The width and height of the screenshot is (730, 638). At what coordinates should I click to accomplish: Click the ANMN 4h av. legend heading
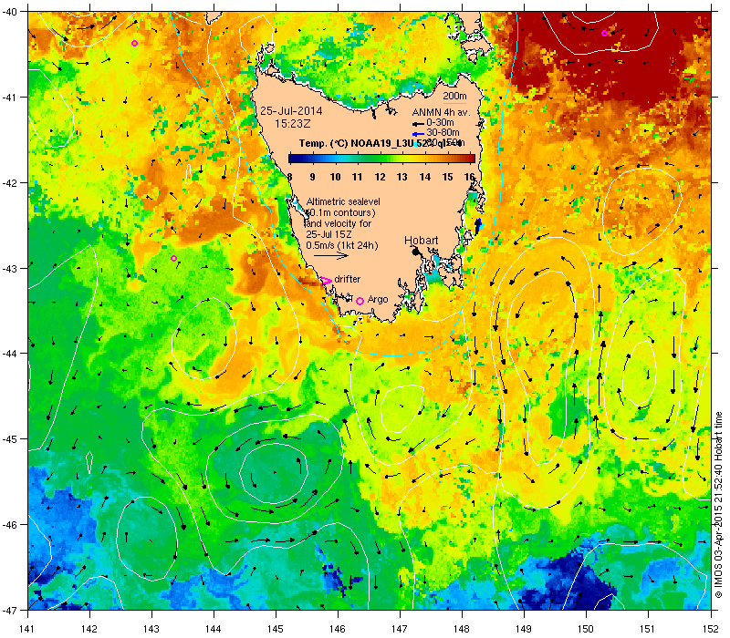coord(442,112)
